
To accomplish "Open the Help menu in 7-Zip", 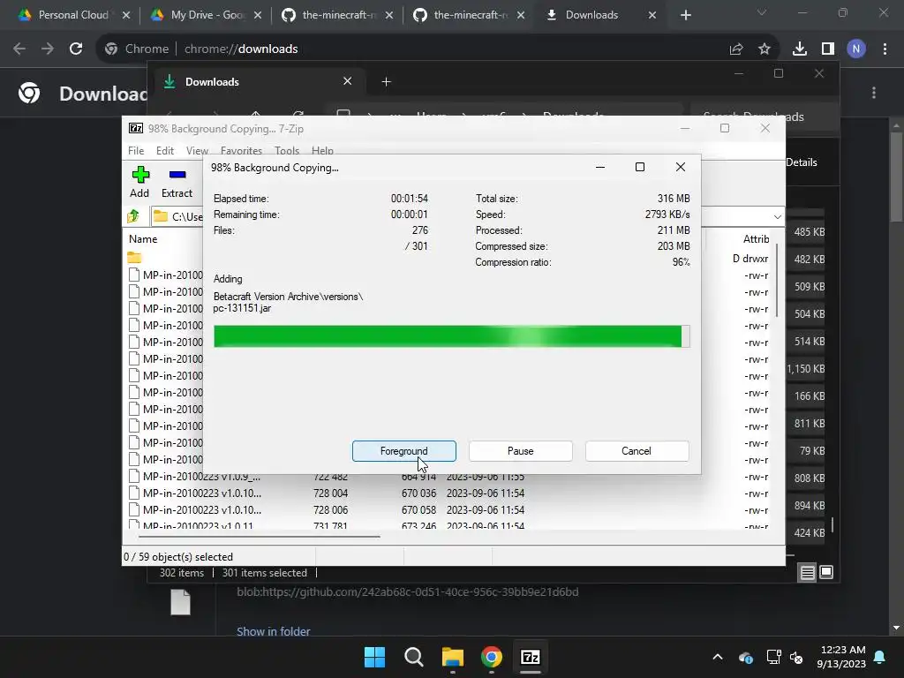I will pyautogui.click(x=322, y=150).
